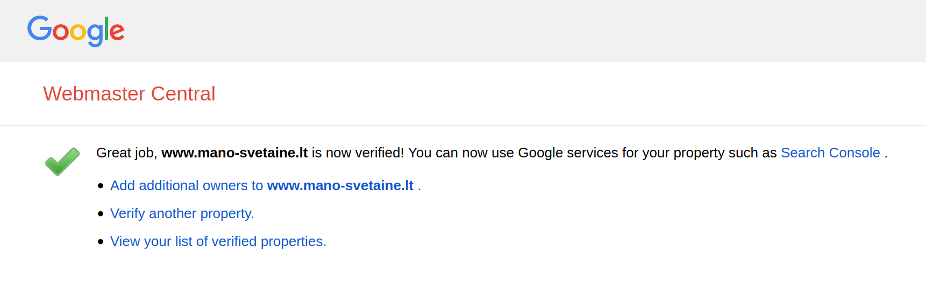Image resolution: width=926 pixels, height=303 pixels.
Task: Click the bold black www.mano-svetaine.lt in the confirmation message
Action: click(234, 153)
